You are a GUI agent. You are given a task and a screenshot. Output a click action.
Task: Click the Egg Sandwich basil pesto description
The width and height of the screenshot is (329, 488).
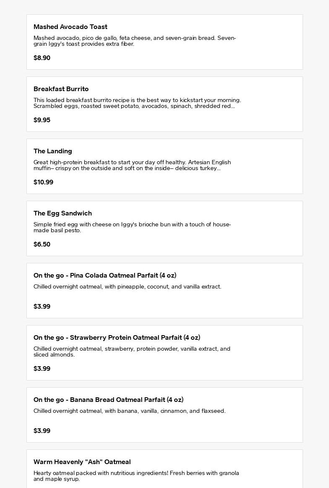tap(132, 228)
